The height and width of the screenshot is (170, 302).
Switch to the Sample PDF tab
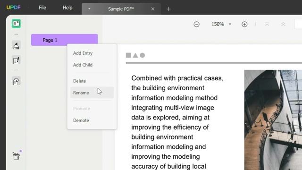[x=121, y=9]
